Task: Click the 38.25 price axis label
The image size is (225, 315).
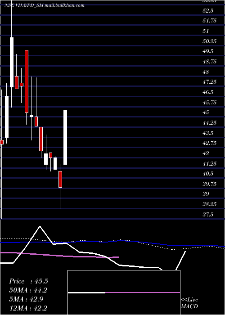Action: (210, 204)
